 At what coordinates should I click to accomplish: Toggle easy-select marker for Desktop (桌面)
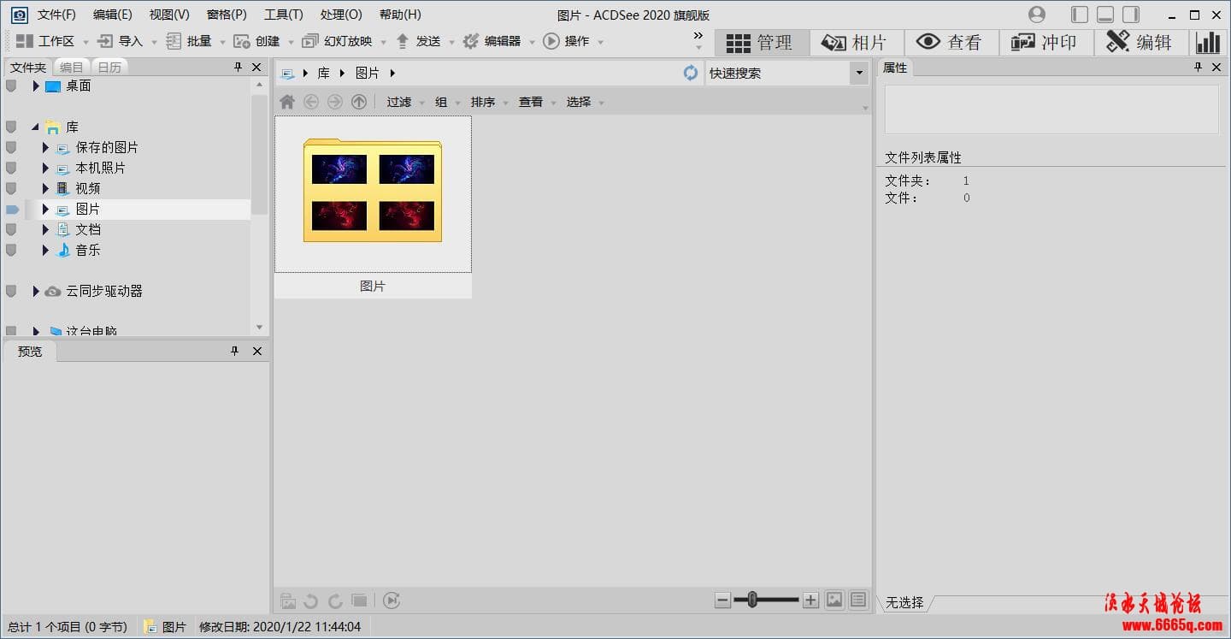11,86
